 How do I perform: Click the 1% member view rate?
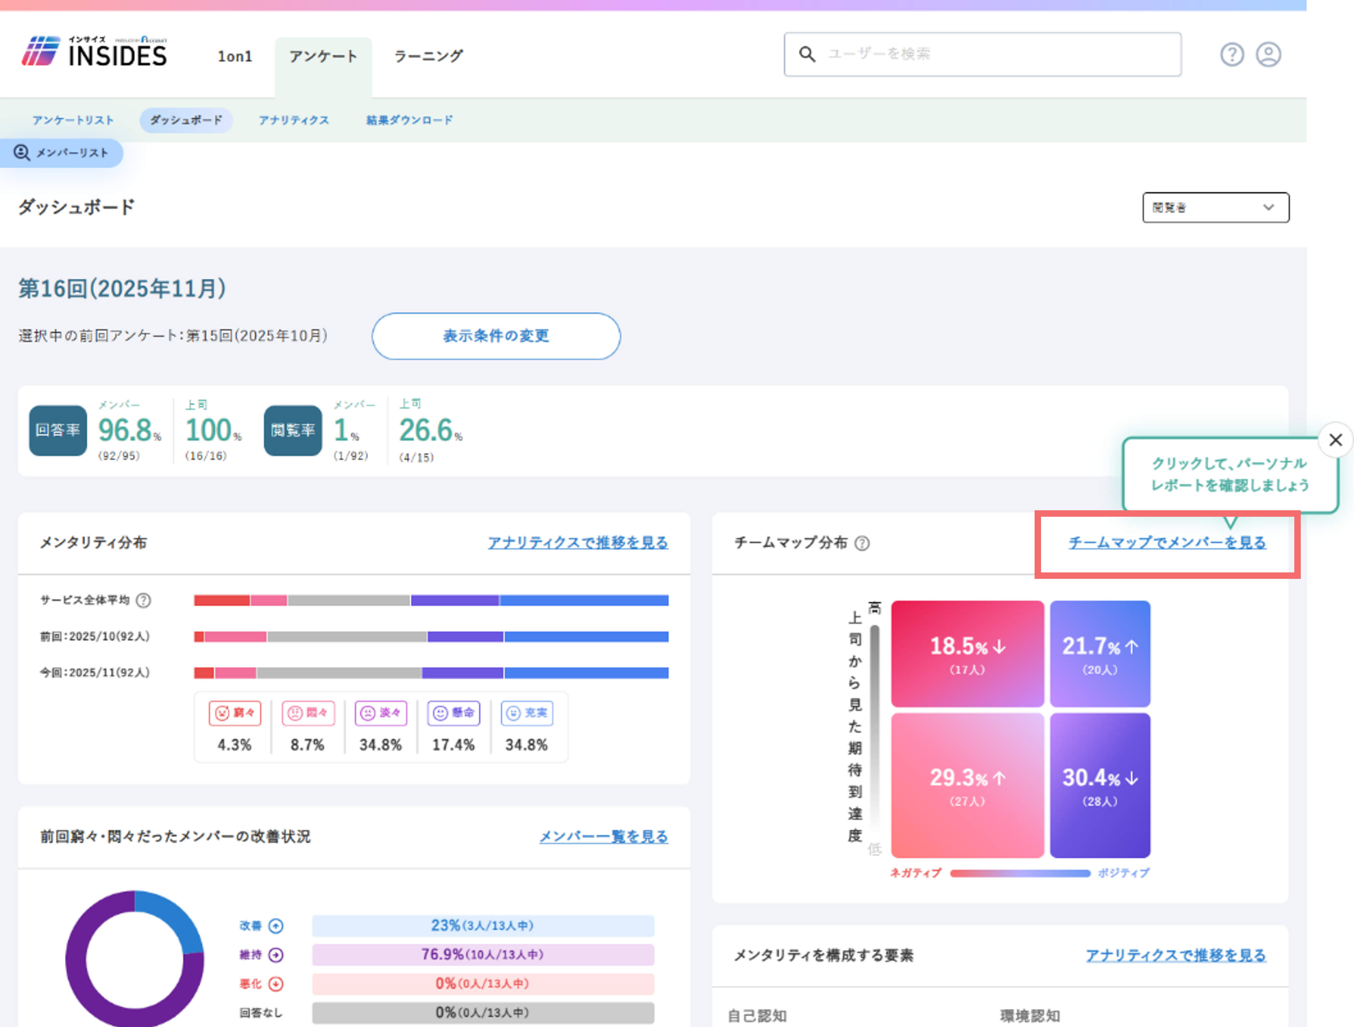tap(346, 430)
